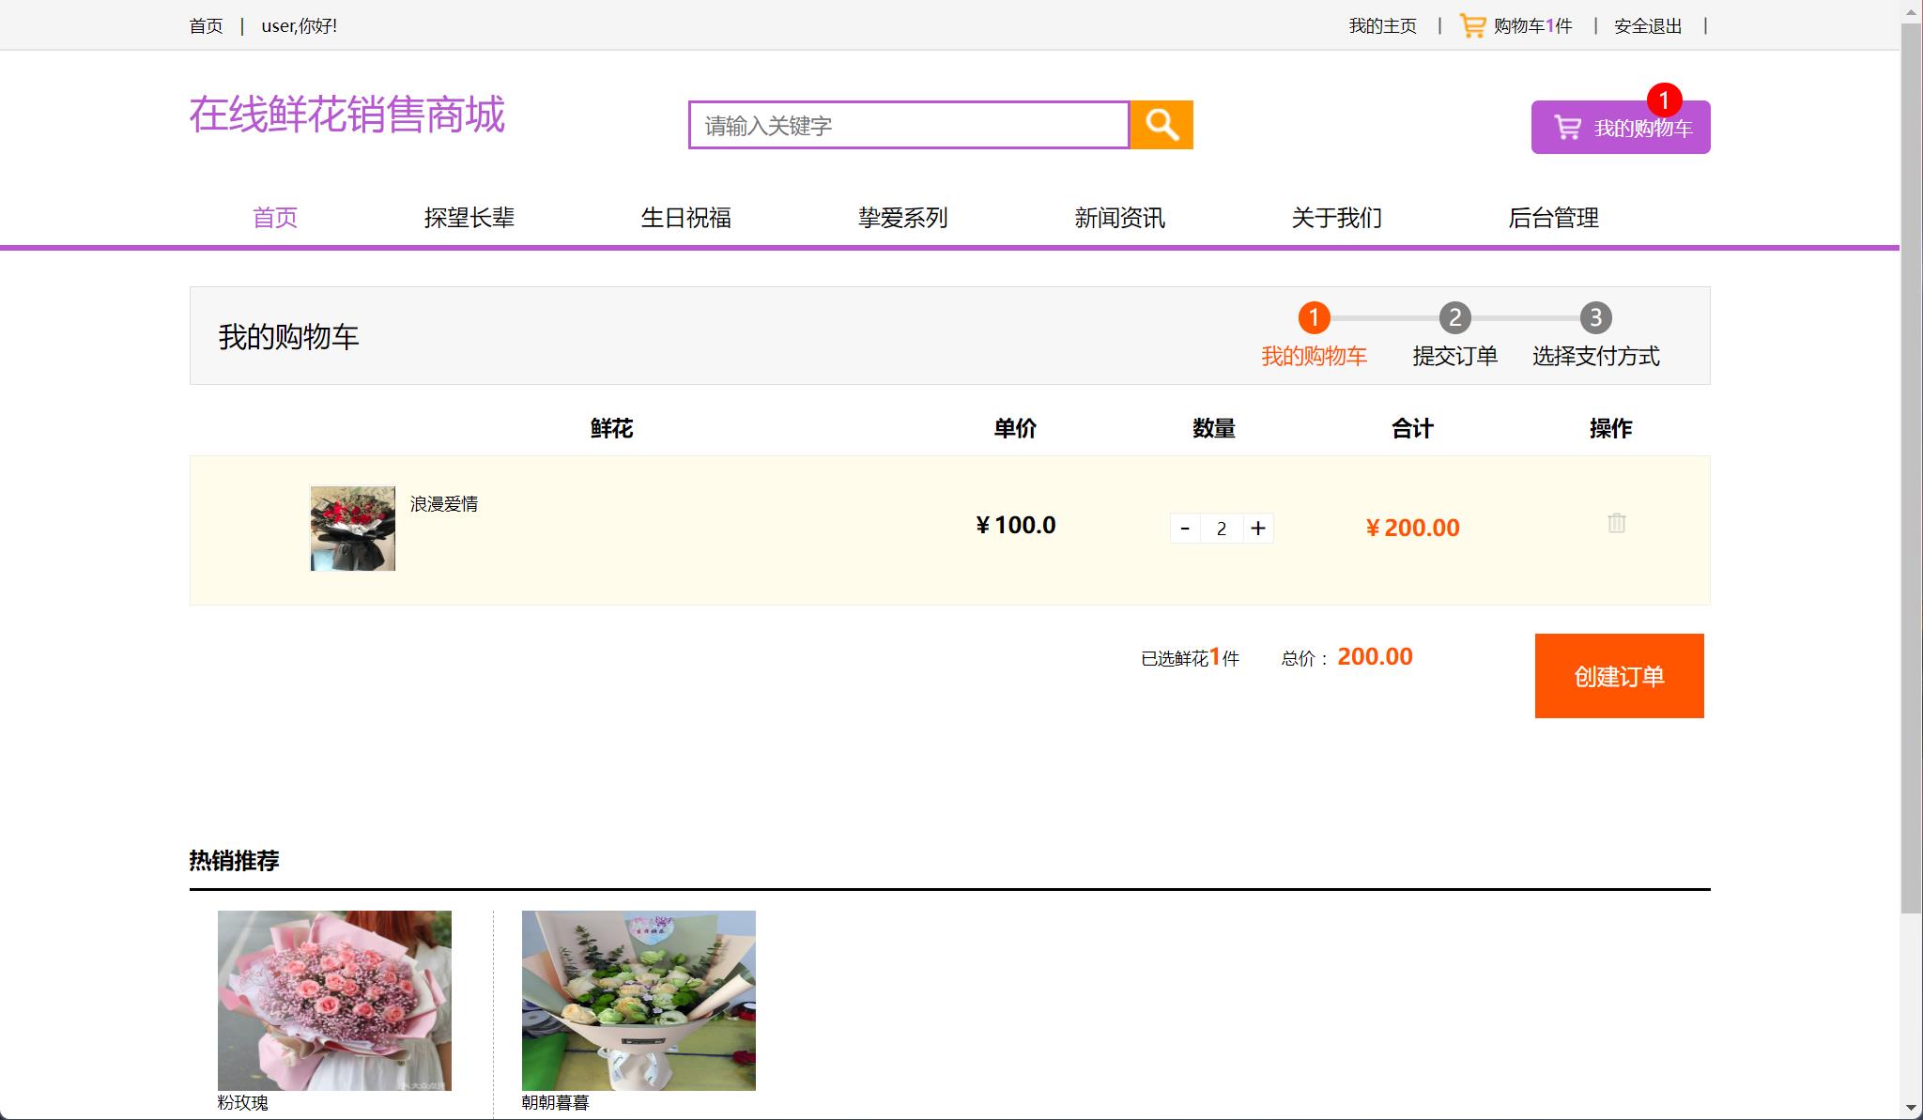Click step circle 2 提交订单
Image resolution: width=1923 pixels, height=1120 pixels.
[1454, 319]
